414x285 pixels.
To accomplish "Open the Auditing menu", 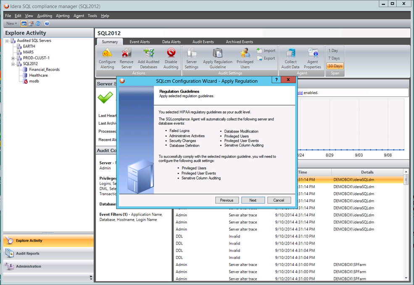I will [45, 16].
